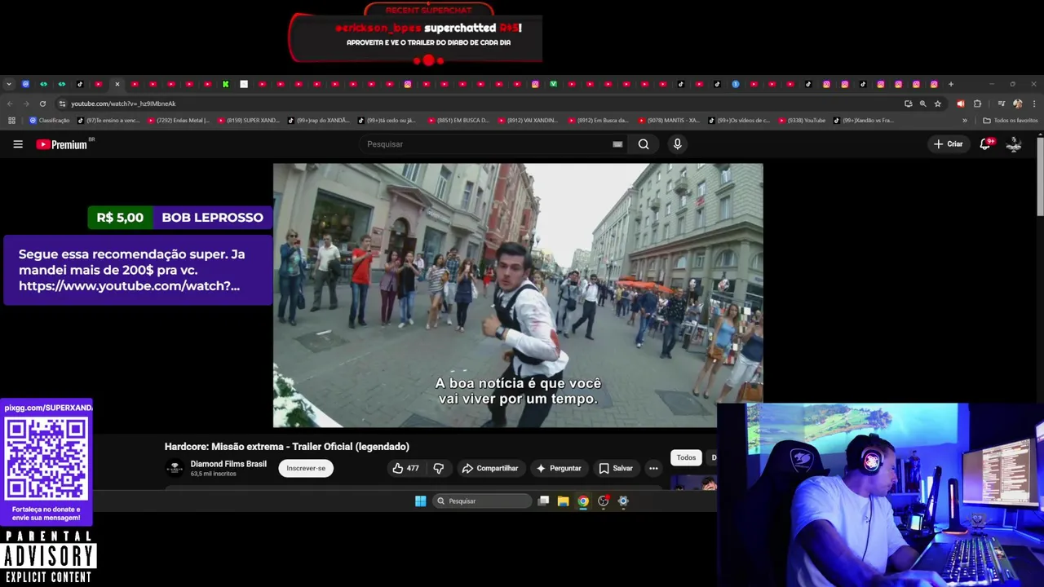This screenshot has width=1044, height=587.
Task: Open the Chrome zoom magnifier icon in address bar
Action: (x=922, y=104)
